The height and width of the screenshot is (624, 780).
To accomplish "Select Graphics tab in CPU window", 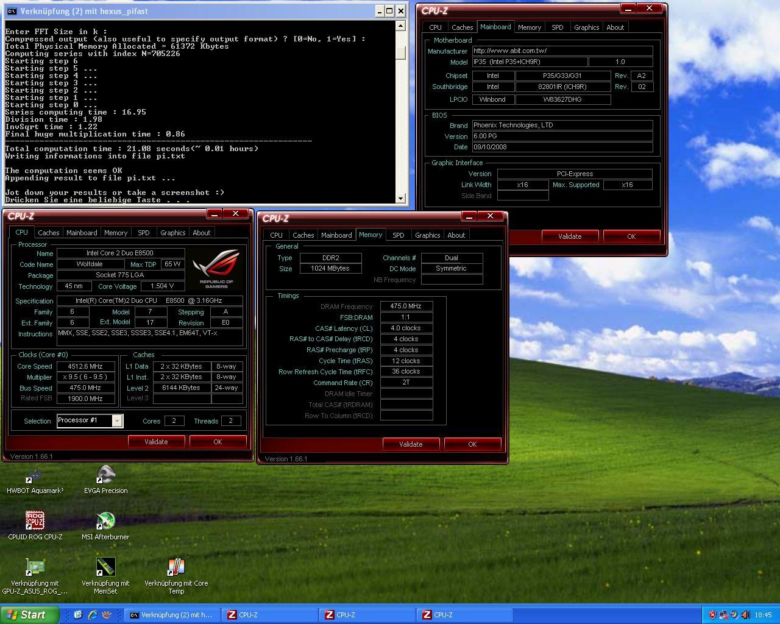I will point(173,233).
